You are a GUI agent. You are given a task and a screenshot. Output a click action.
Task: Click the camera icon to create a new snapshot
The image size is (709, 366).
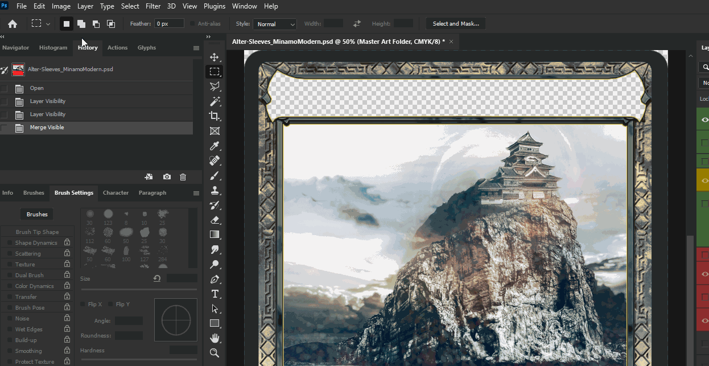[167, 177]
